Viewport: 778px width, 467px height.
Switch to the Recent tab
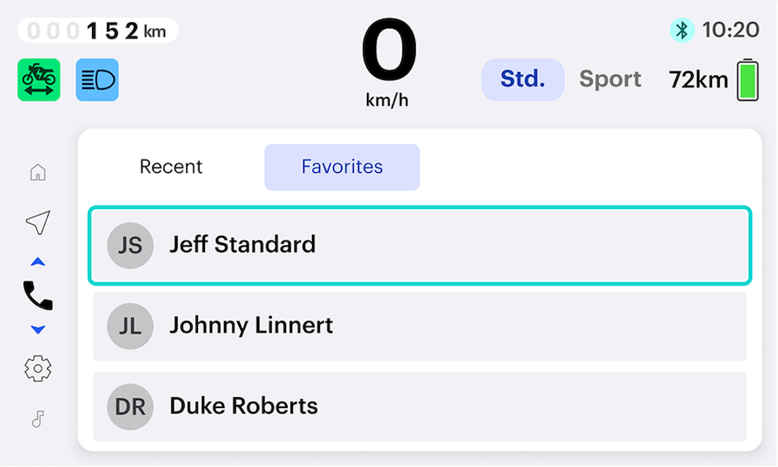171,167
